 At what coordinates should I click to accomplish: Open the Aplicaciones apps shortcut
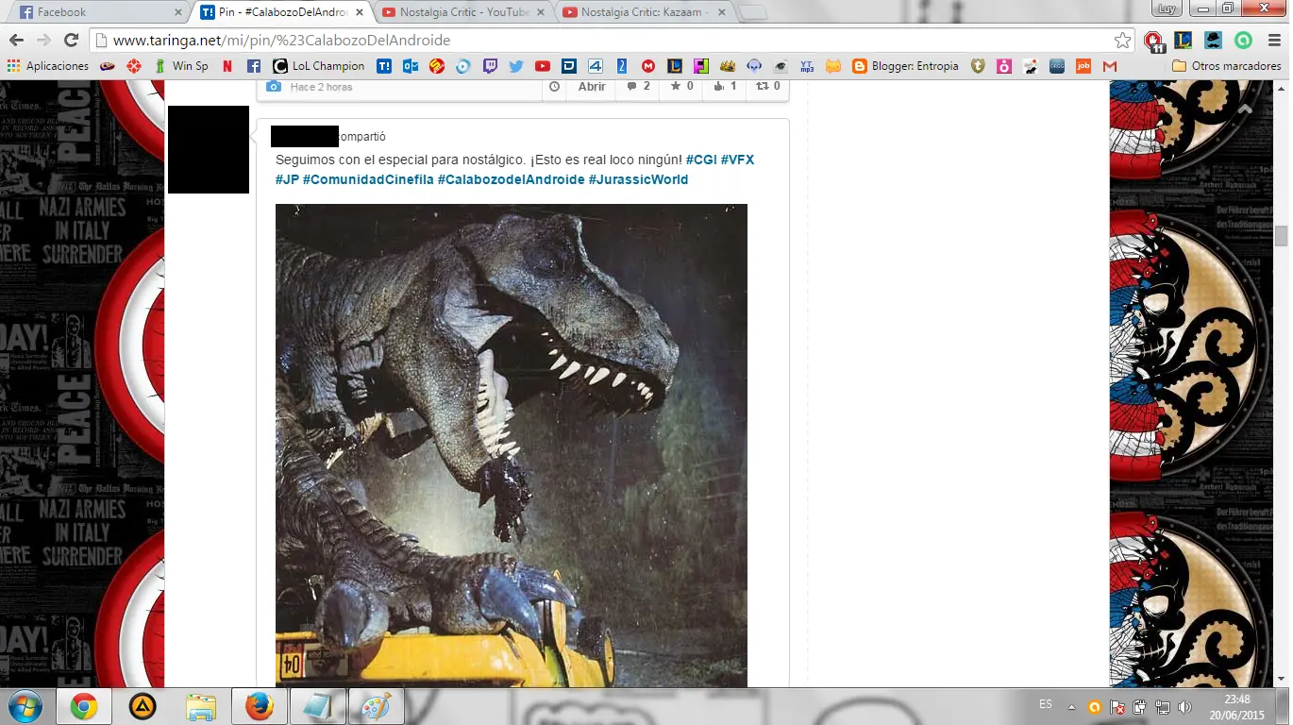point(47,66)
